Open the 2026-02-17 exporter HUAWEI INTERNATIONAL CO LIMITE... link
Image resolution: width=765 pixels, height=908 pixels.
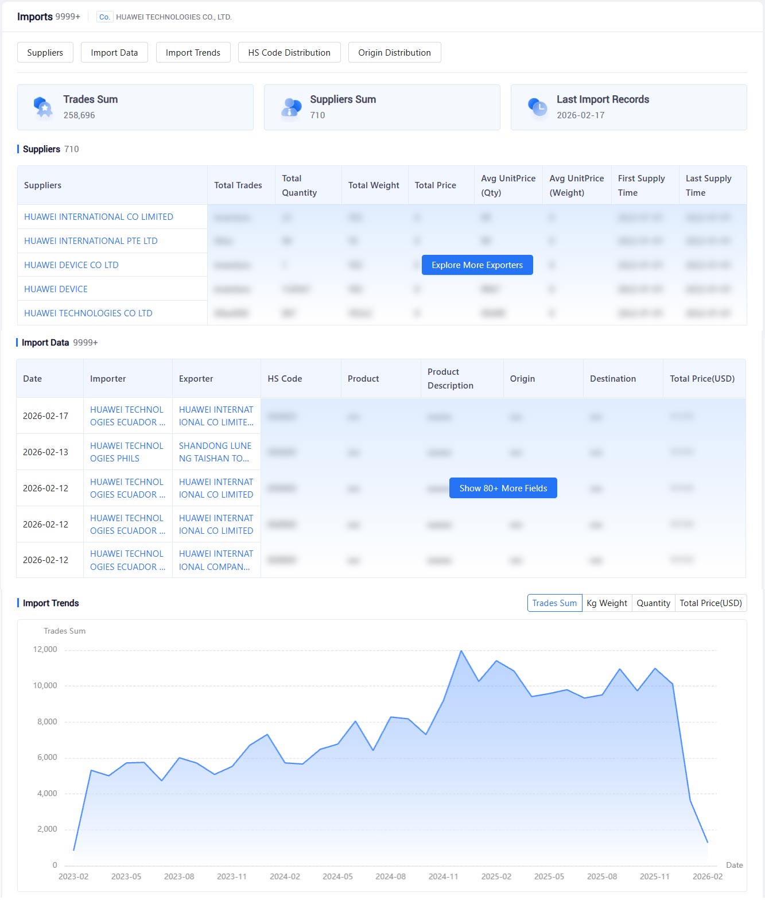[216, 416]
